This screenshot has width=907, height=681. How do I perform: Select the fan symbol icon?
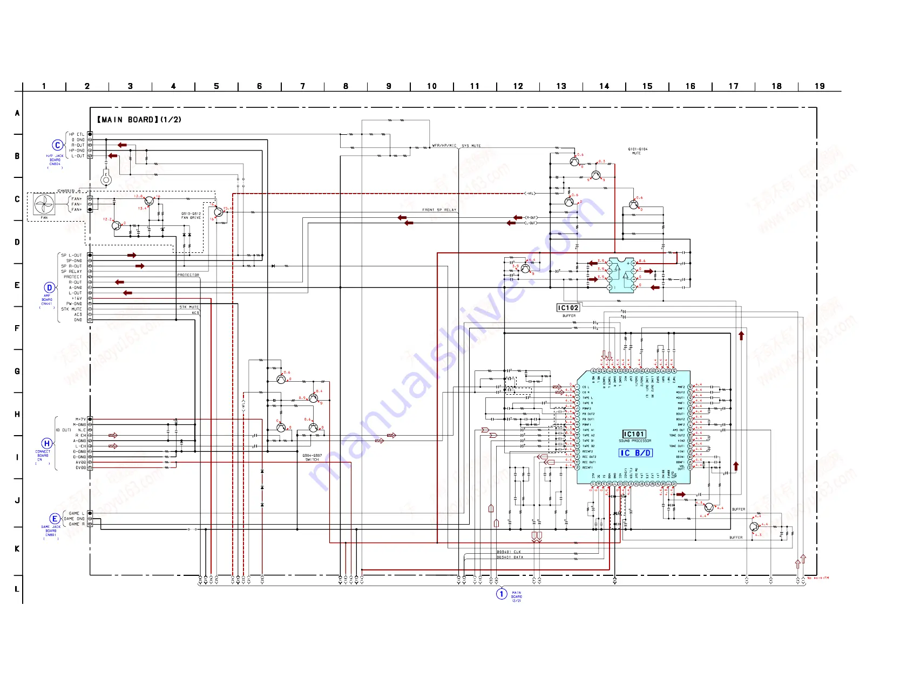click(x=44, y=204)
